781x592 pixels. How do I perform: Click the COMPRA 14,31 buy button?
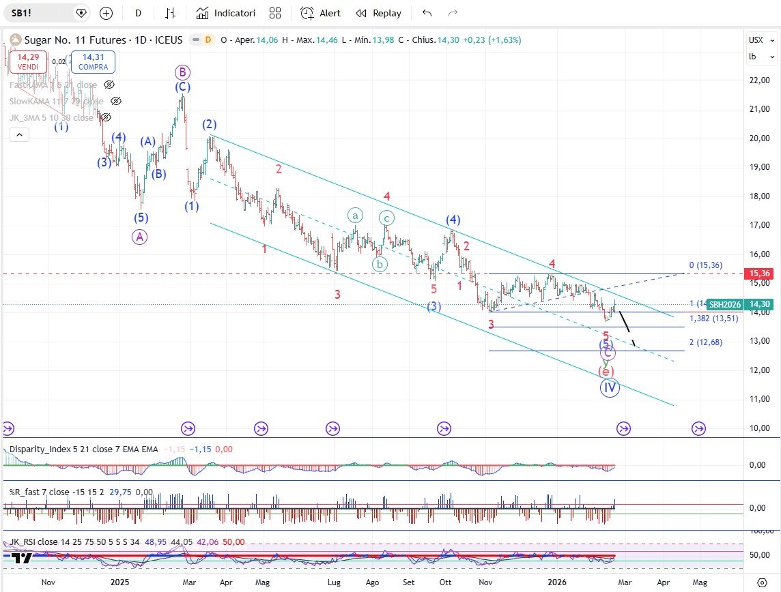[95, 62]
